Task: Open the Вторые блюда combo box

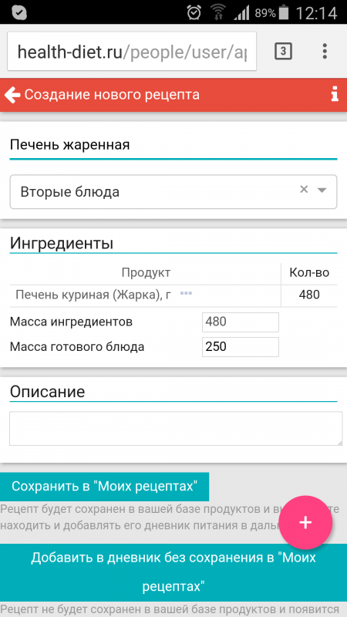Action: 173,191
